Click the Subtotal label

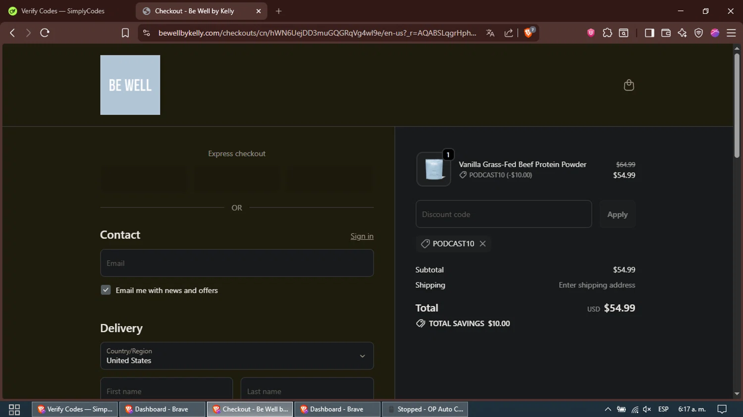point(429,270)
